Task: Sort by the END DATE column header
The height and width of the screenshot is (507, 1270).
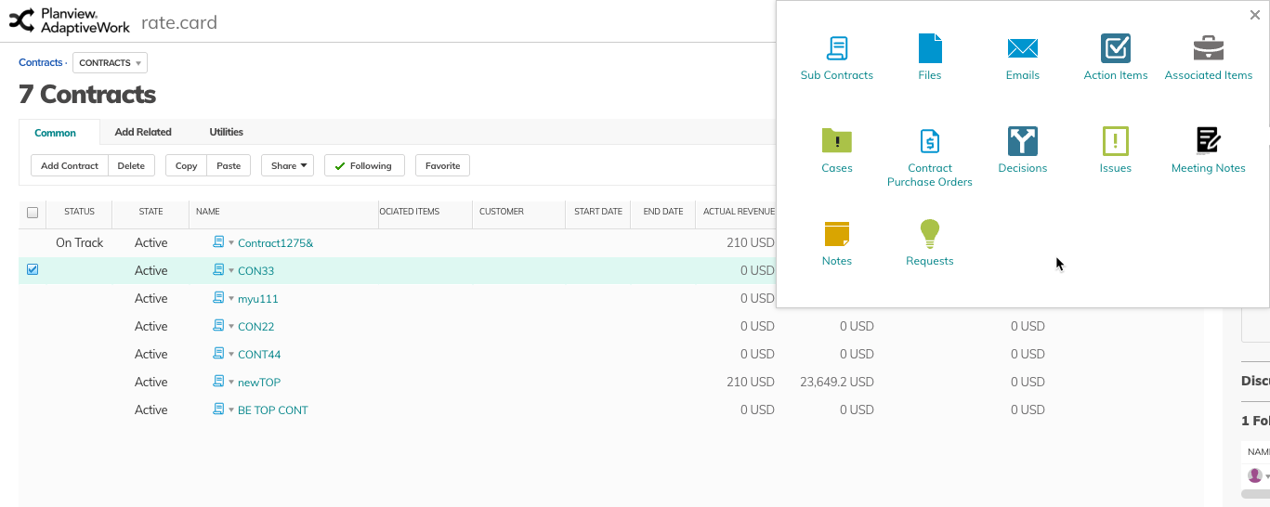Action: point(663,212)
